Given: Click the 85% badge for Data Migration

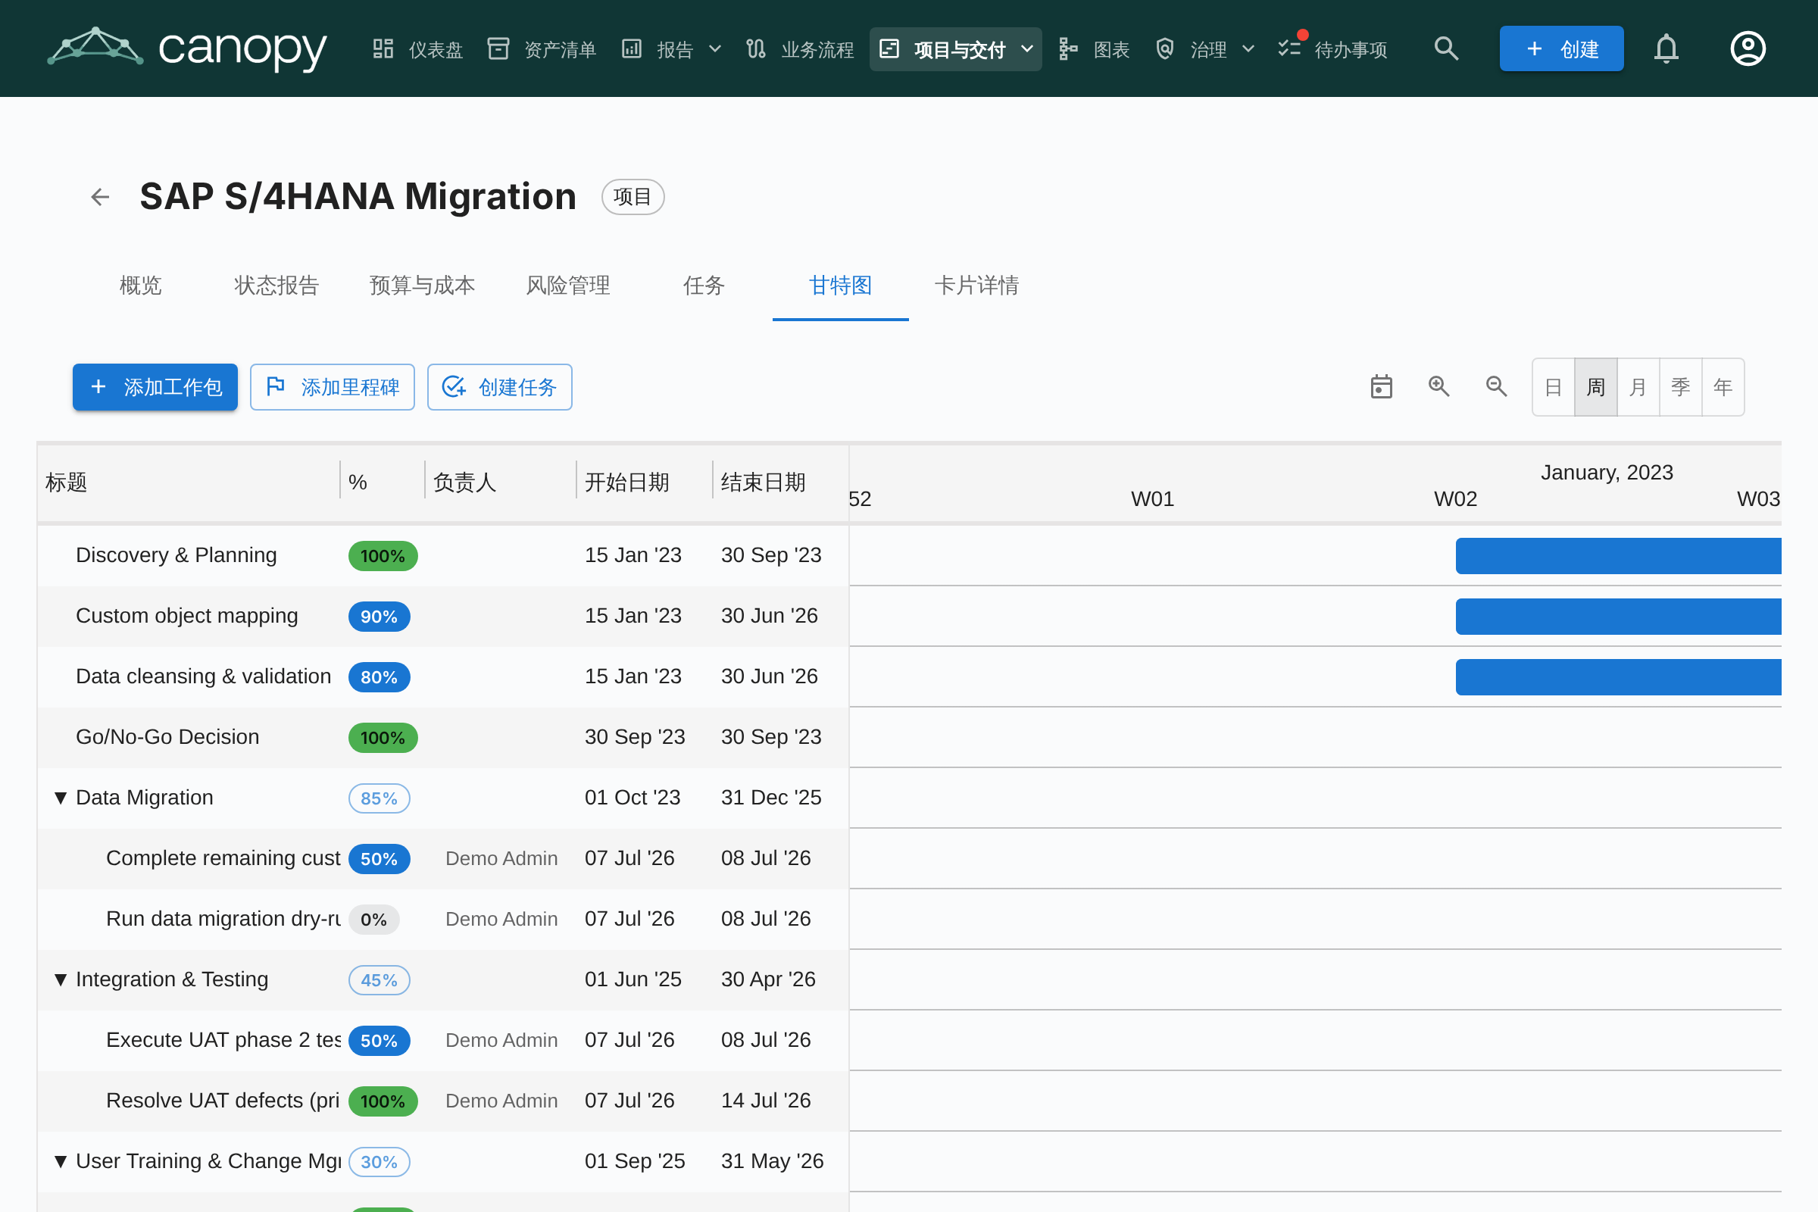Looking at the screenshot, I should tap(379, 798).
